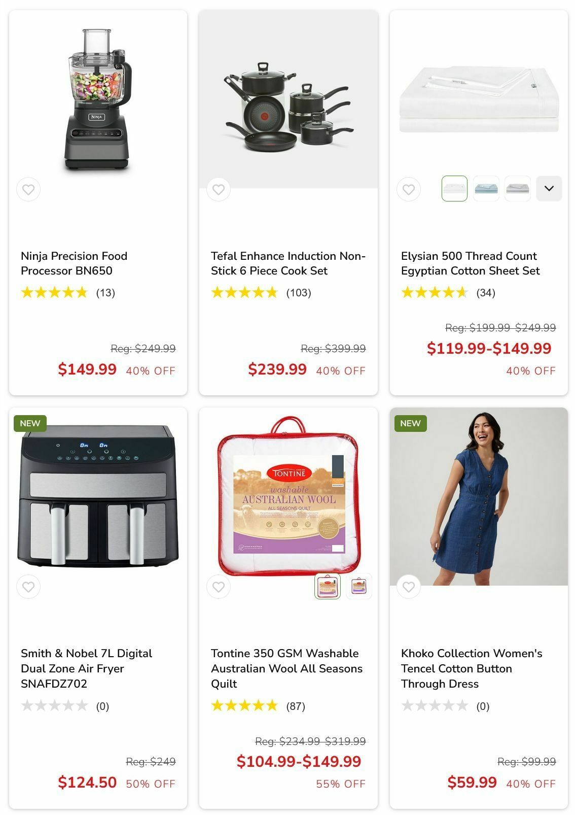The image size is (575, 815).
Task: Click heart icon on Elysian Sheet Set
Action: click(409, 189)
